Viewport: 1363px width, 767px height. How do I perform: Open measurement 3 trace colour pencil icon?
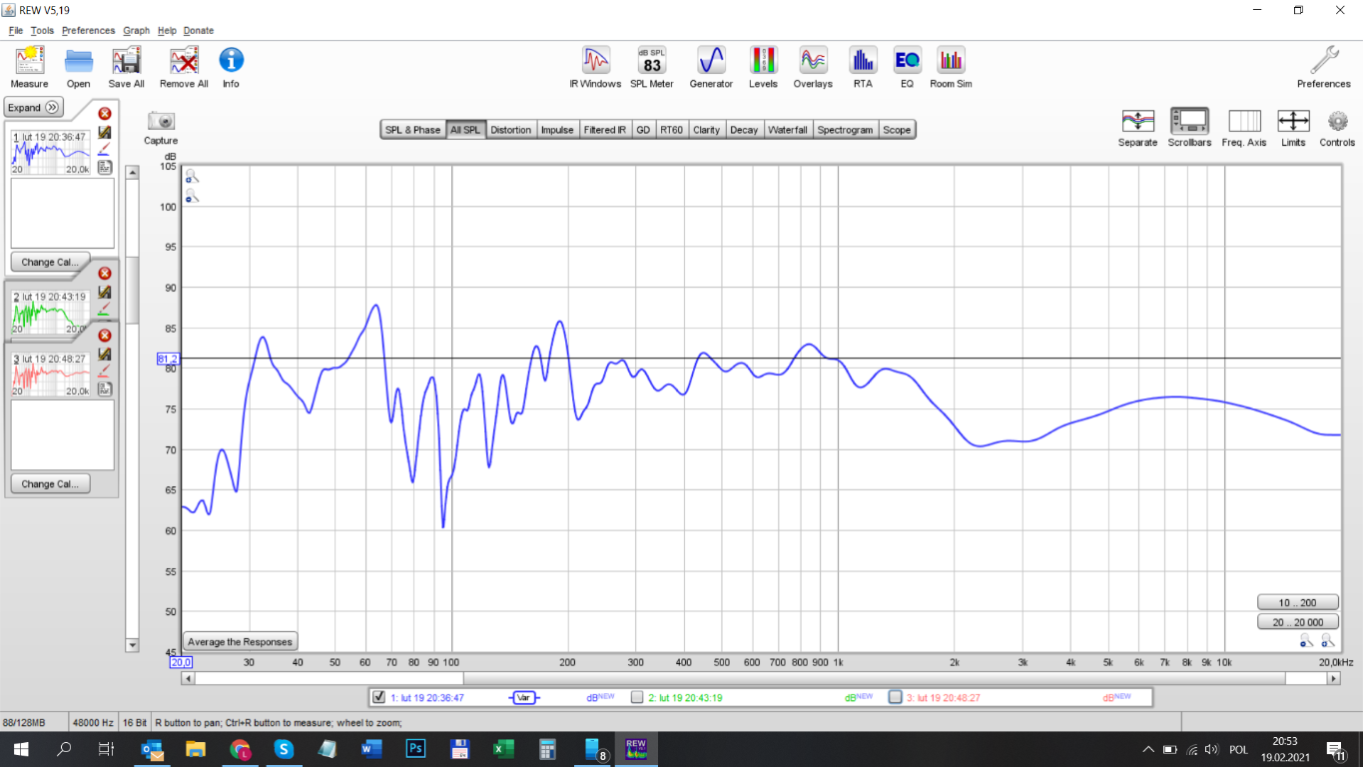105,372
